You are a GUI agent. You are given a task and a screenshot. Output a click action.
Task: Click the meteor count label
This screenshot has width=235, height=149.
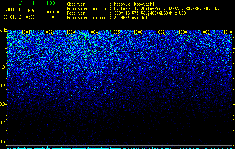pyautogui.click(x=53, y=12)
